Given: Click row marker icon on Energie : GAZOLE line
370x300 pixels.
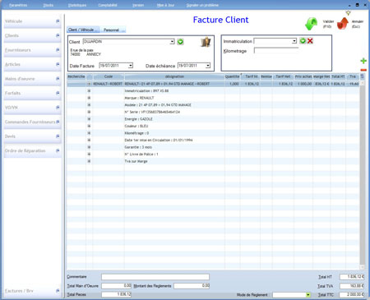Looking at the screenshot, I should coord(89,119).
